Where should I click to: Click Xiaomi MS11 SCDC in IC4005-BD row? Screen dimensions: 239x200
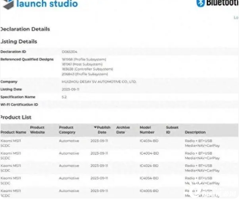coord(11,193)
